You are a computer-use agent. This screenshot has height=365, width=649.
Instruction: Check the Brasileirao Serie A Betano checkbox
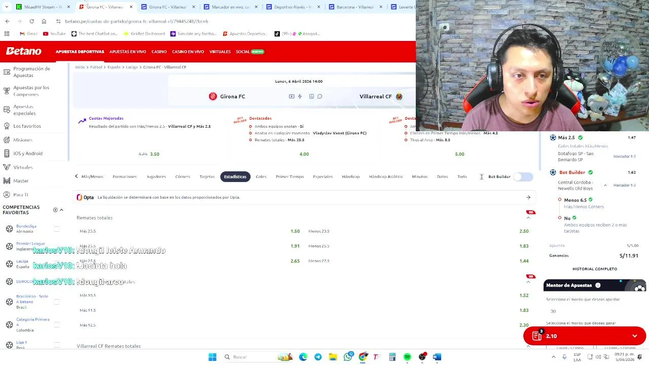pos(56,302)
